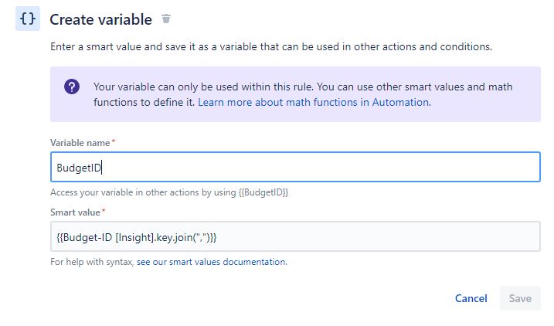The image size is (554, 326).
Task: Save the new variable
Action: [520, 298]
